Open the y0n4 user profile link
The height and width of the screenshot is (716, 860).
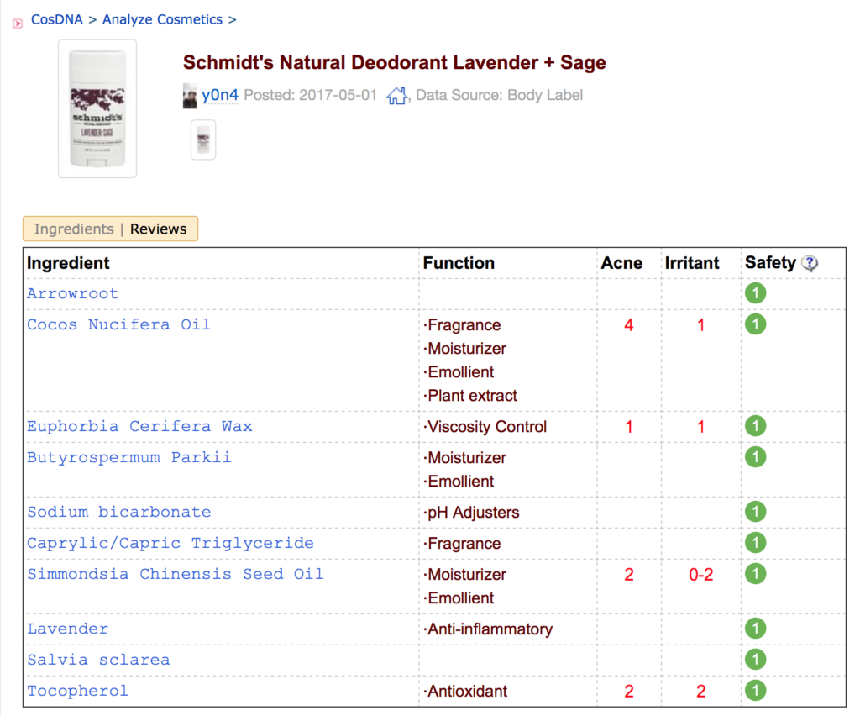pos(220,95)
